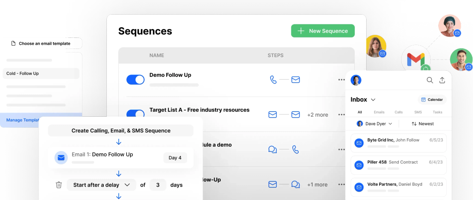This screenshot has width=473, height=200.
Task: Click the man avatar on green background
Action: click(x=461, y=60)
